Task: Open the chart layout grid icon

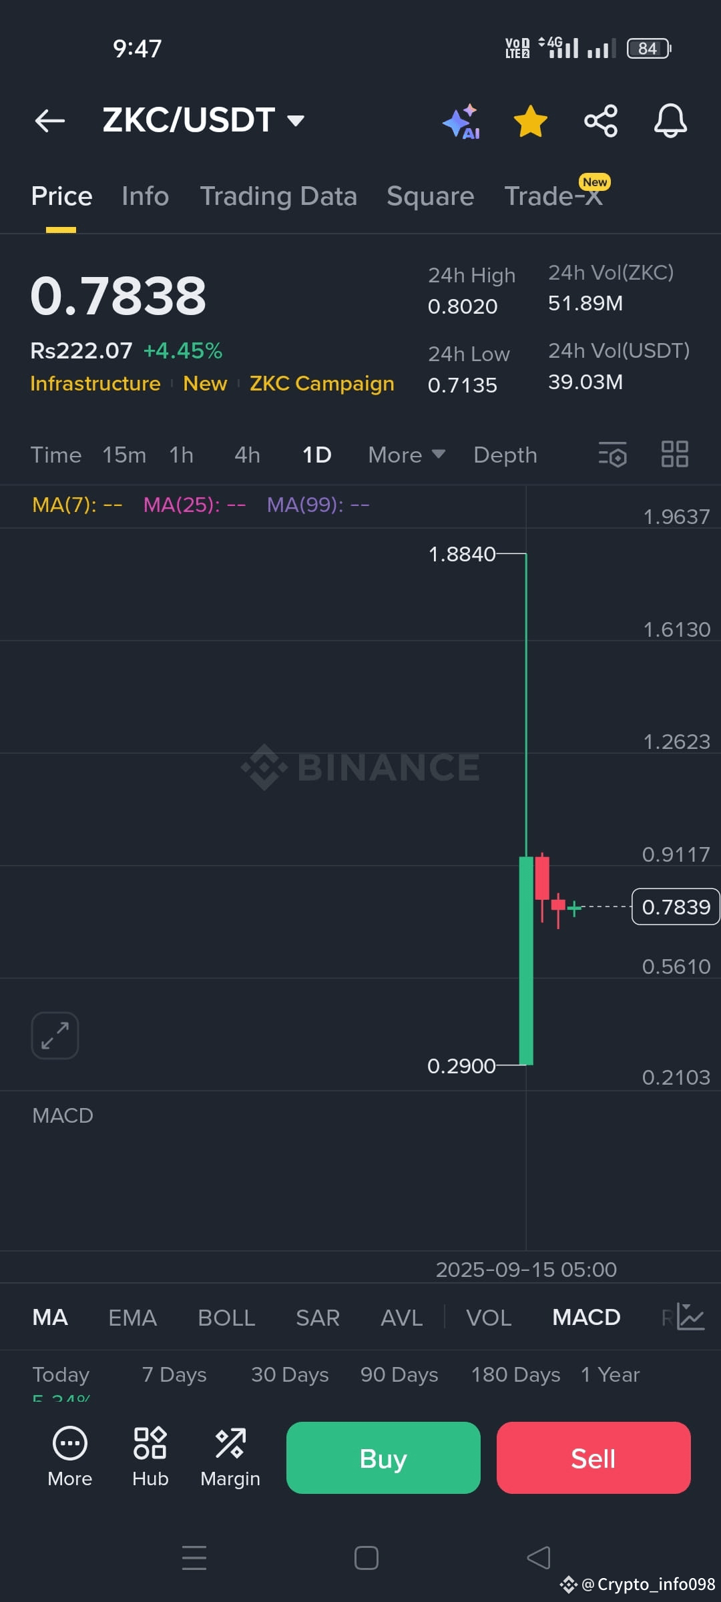Action: [674, 455]
